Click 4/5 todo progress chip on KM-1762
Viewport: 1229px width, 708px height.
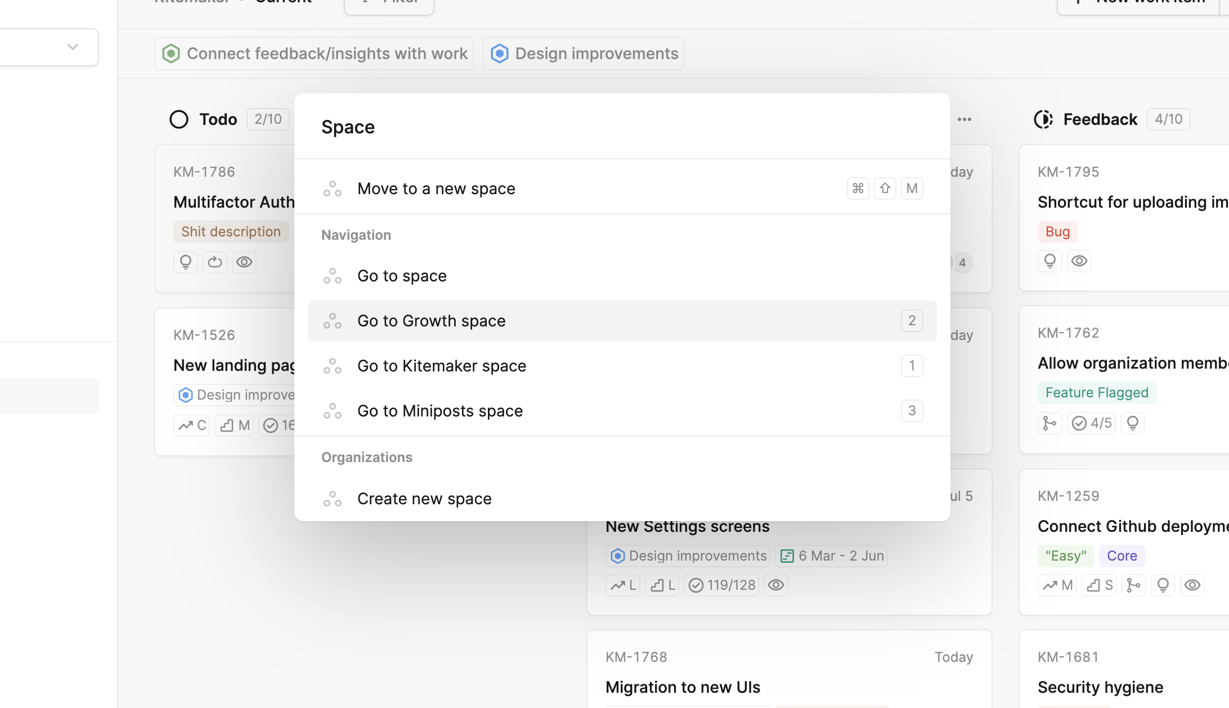pyautogui.click(x=1092, y=423)
